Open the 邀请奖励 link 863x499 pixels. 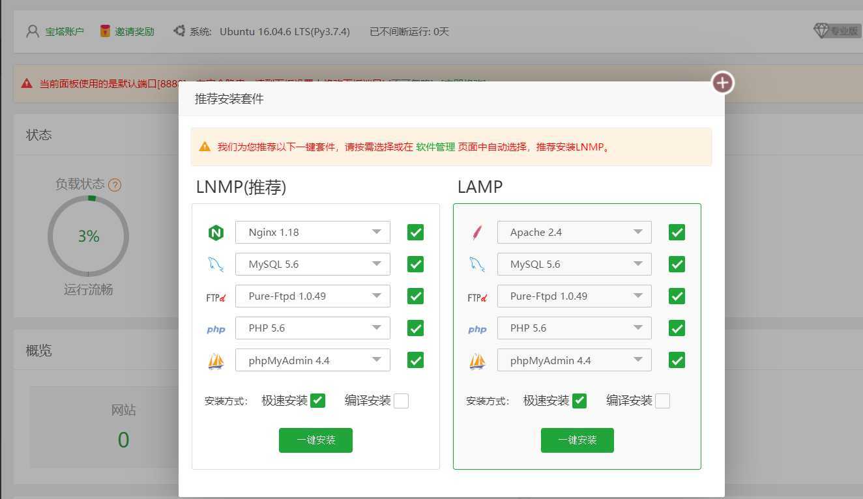[135, 31]
